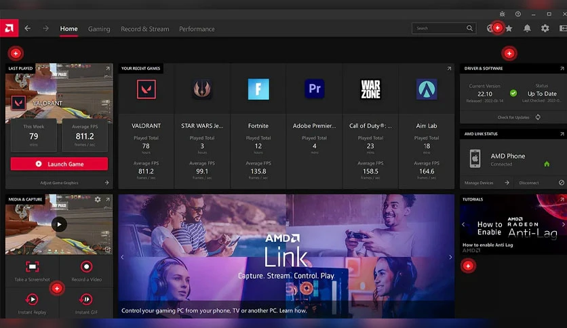Image resolution: width=567 pixels, height=328 pixels.
Task: Click the green Up To Date checkmark
Action: click(x=513, y=94)
